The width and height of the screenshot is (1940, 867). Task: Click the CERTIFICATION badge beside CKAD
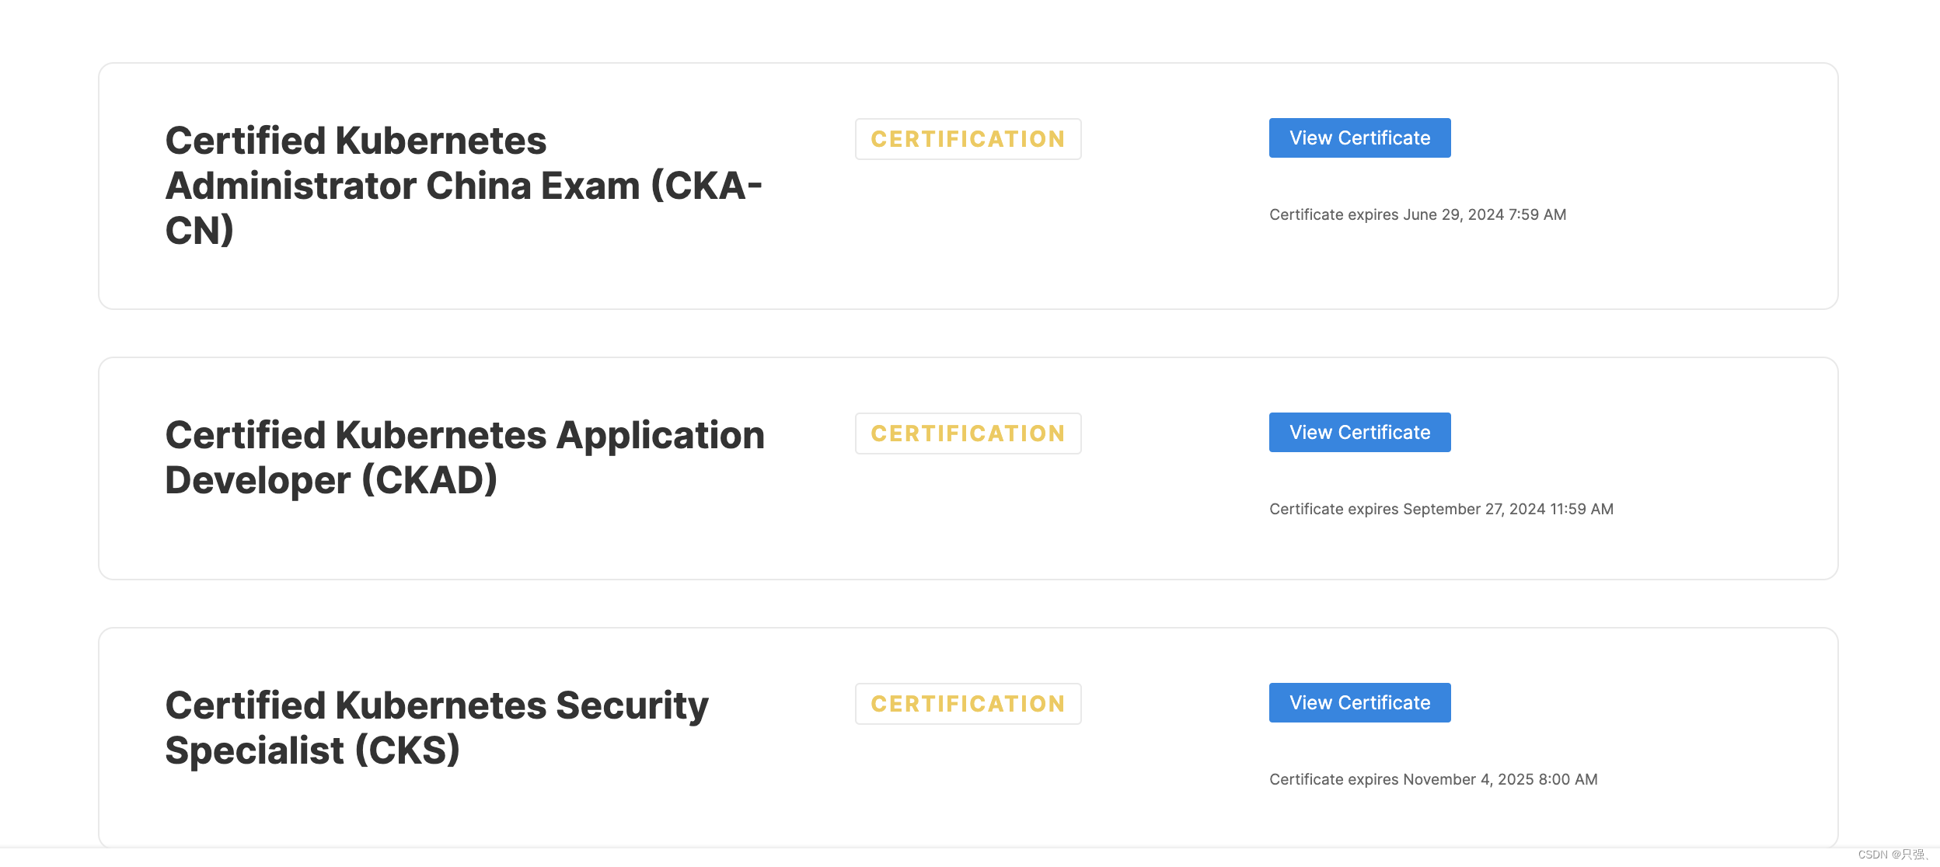(x=968, y=433)
